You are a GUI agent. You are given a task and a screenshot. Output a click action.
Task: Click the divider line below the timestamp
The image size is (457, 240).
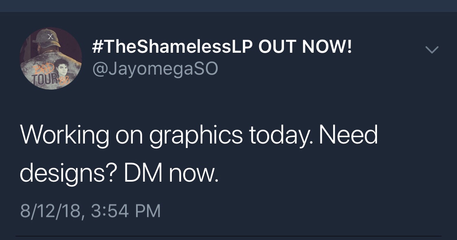228,236
